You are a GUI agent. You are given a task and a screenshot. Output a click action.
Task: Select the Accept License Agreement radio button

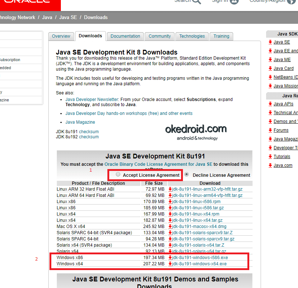click(118, 175)
